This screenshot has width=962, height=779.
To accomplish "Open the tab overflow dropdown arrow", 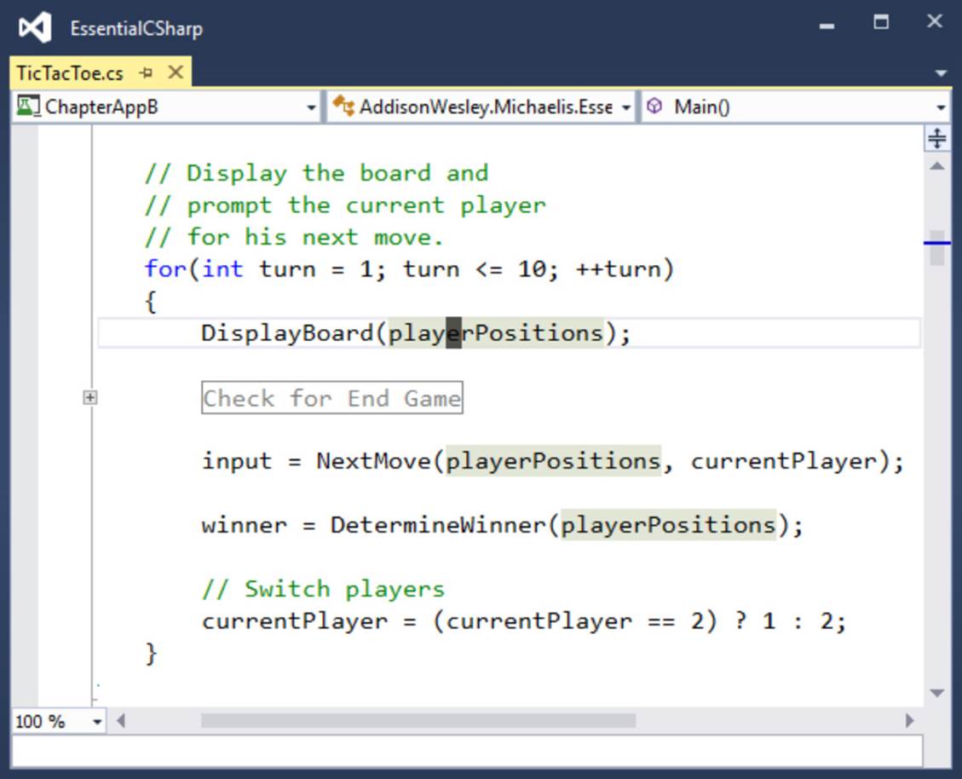I will tap(941, 73).
